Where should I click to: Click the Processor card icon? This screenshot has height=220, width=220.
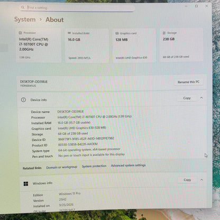pos(21,33)
